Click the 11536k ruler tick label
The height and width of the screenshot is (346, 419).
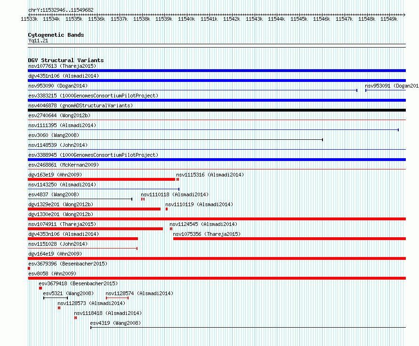(x=97, y=19)
